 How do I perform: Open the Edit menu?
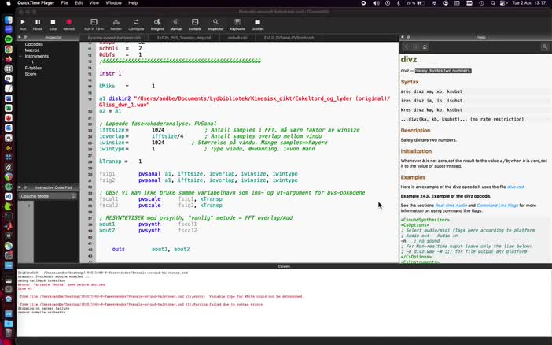[79, 3]
